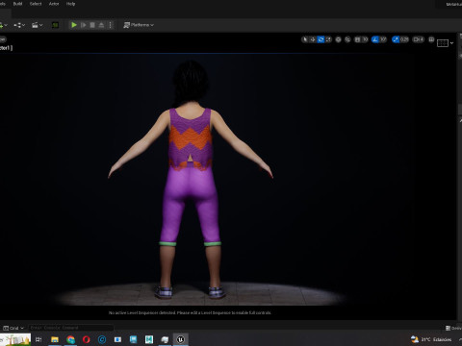Click the Derived Data button in status bar

pos(453,328)
